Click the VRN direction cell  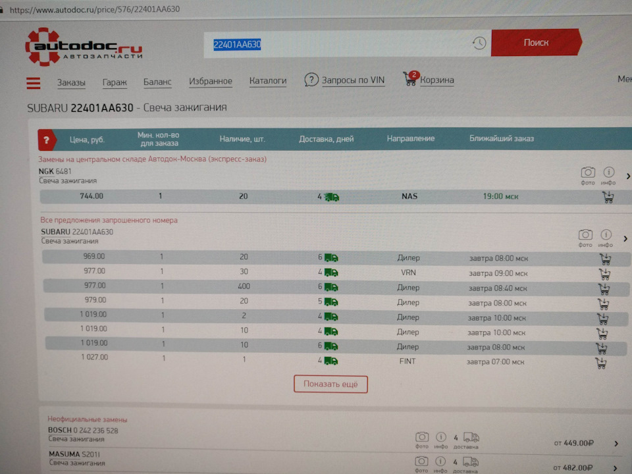(408, 273)
